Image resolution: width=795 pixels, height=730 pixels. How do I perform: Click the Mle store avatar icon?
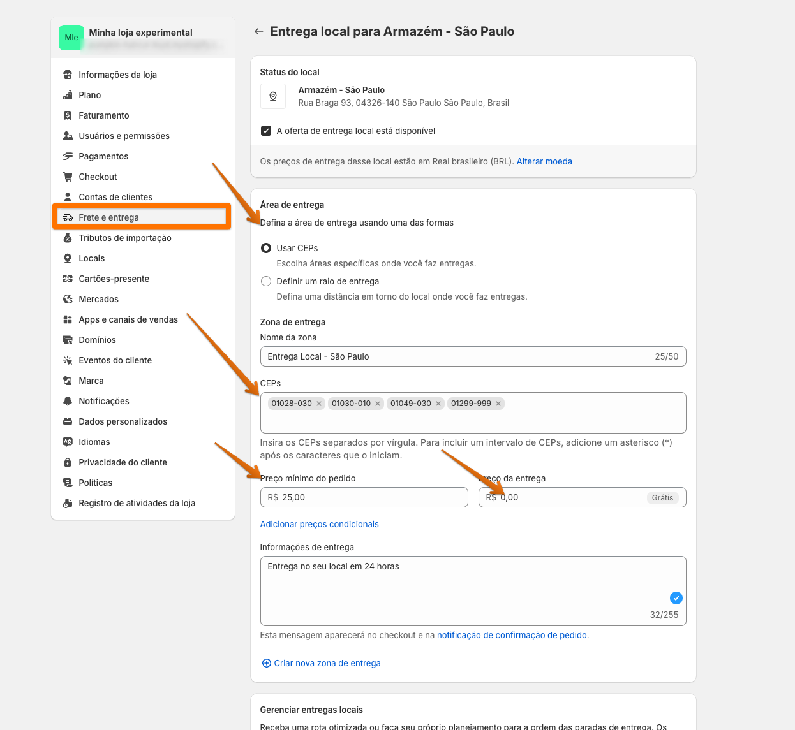click(x=71, y=38)
